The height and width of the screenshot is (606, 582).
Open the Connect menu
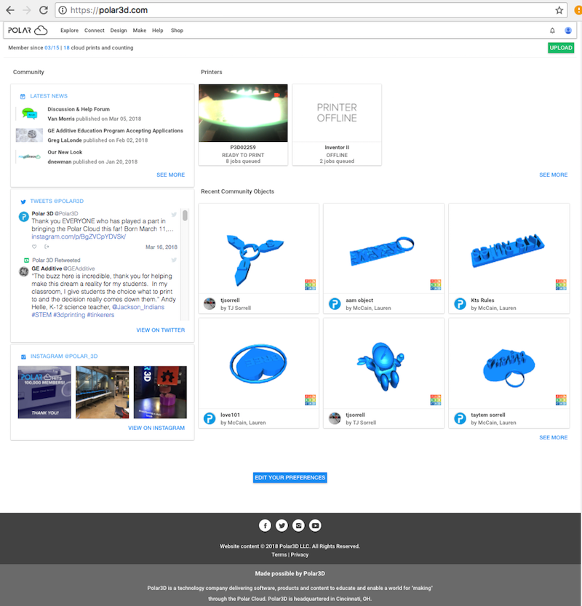coord(95,31)
